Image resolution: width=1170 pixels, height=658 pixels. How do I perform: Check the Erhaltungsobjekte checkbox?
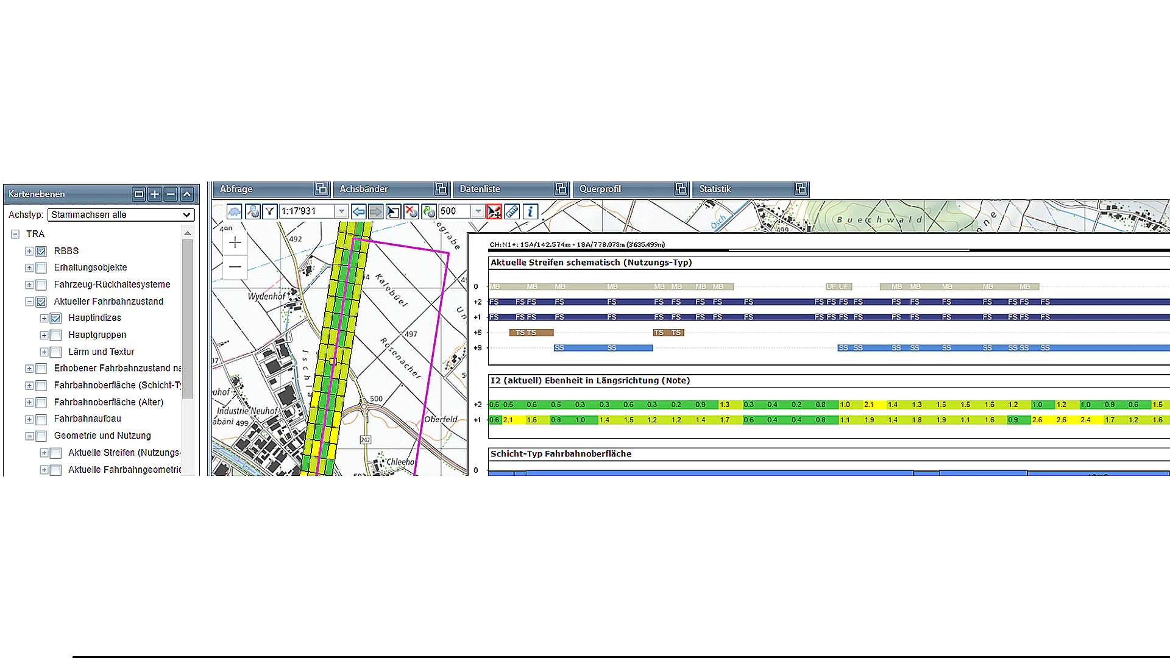[x=41, y=268]
